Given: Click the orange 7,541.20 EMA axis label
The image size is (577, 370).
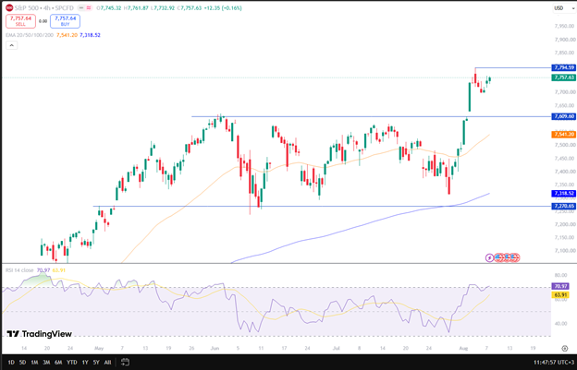Looking at the screenshot, I should pos(563,135).
